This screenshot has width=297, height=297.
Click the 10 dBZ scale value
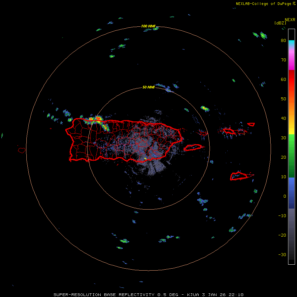pos(283,177)
